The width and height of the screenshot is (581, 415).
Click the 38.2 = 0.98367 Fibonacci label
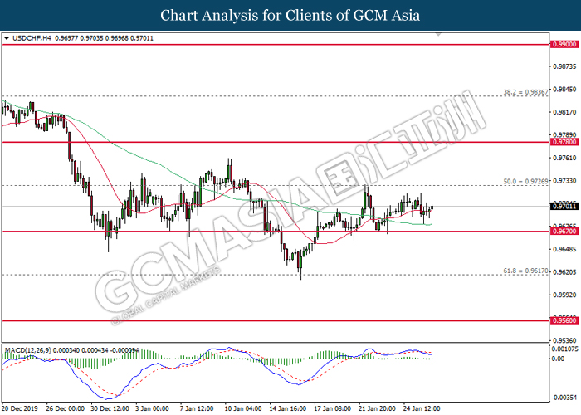526,91
